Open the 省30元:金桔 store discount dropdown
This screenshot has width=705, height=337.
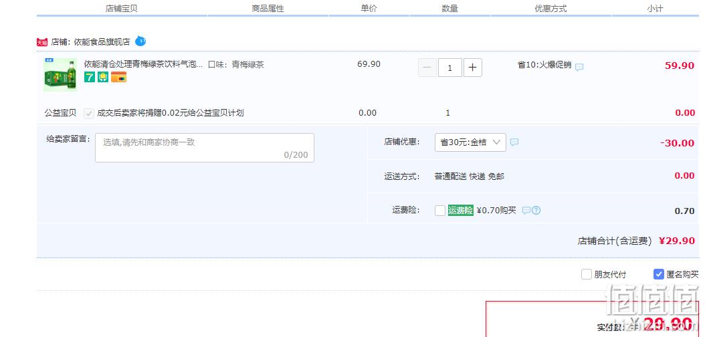[x=470, y=142]
